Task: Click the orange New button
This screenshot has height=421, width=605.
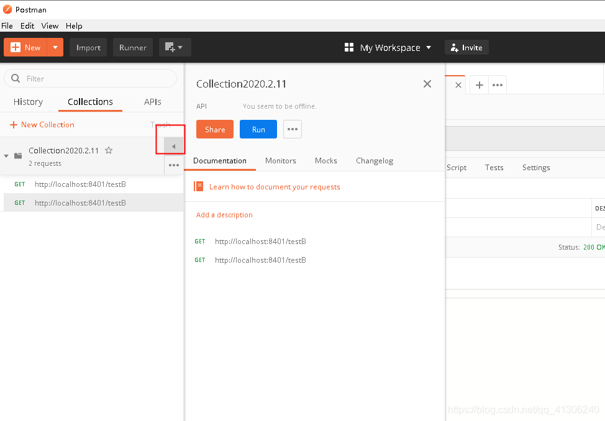Action: (25, 47)
